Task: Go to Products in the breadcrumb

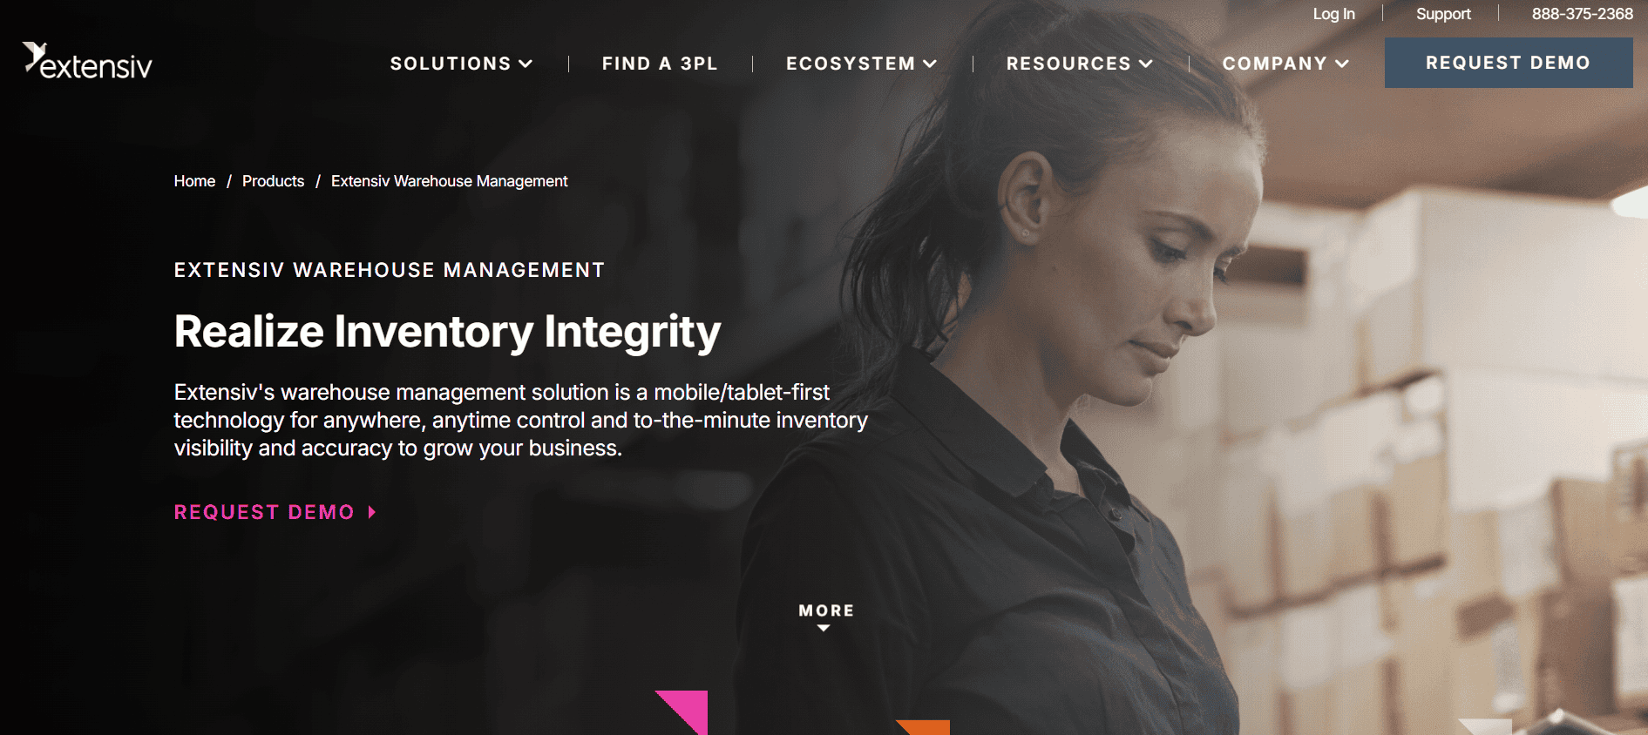Action: [x=274, y=181]
